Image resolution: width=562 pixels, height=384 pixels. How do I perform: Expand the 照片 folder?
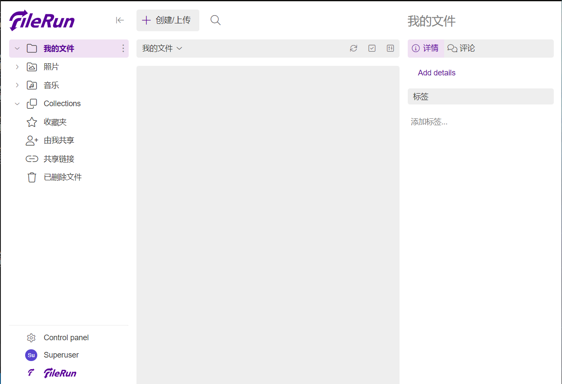point(17,67)
